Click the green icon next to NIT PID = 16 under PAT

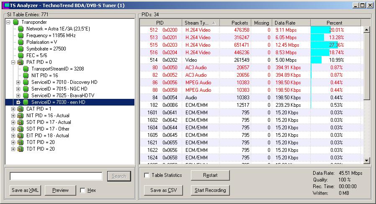(26, 76)
